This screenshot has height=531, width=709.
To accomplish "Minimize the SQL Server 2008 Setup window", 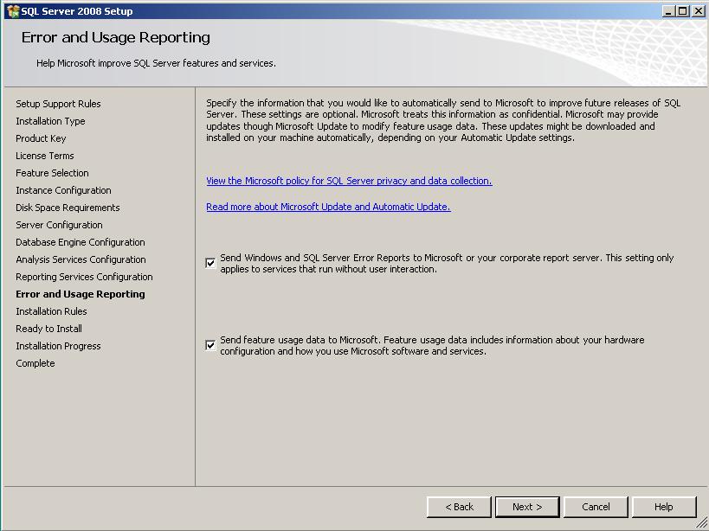I will pos(668,11).
